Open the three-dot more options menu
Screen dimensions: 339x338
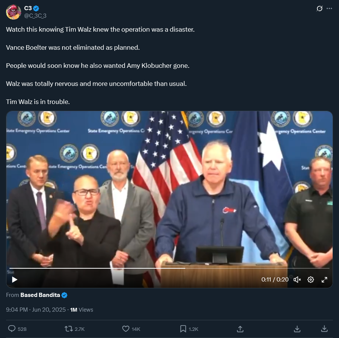pos(329,8)
